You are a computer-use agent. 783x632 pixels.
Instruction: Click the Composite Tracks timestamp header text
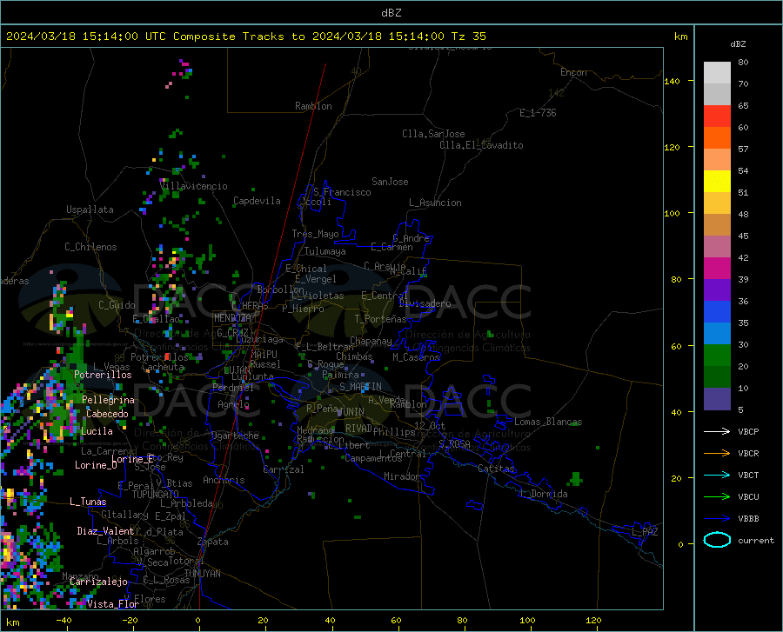coord(245,37)
